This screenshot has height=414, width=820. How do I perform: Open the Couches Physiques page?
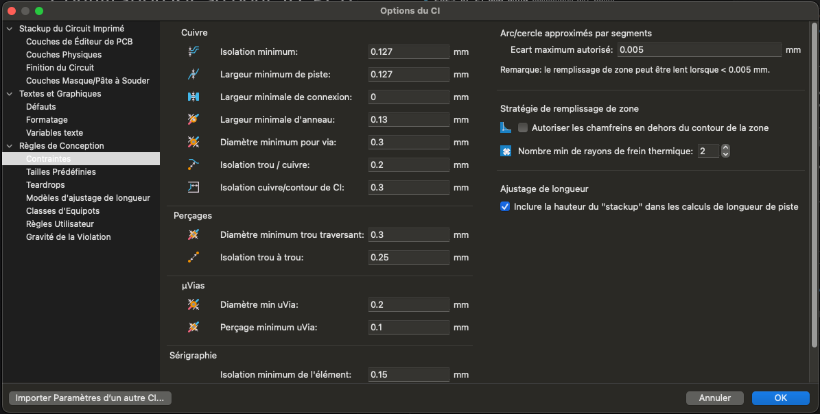tap(64, 55)
